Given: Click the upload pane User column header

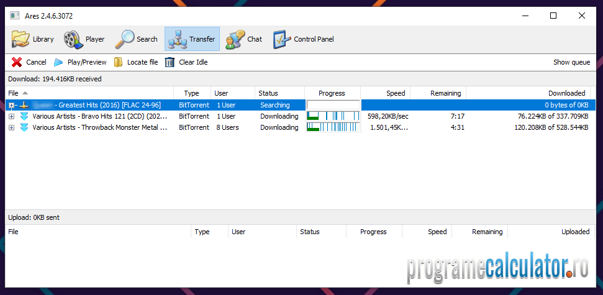Looking at the screenshot, I should (262, 232).
